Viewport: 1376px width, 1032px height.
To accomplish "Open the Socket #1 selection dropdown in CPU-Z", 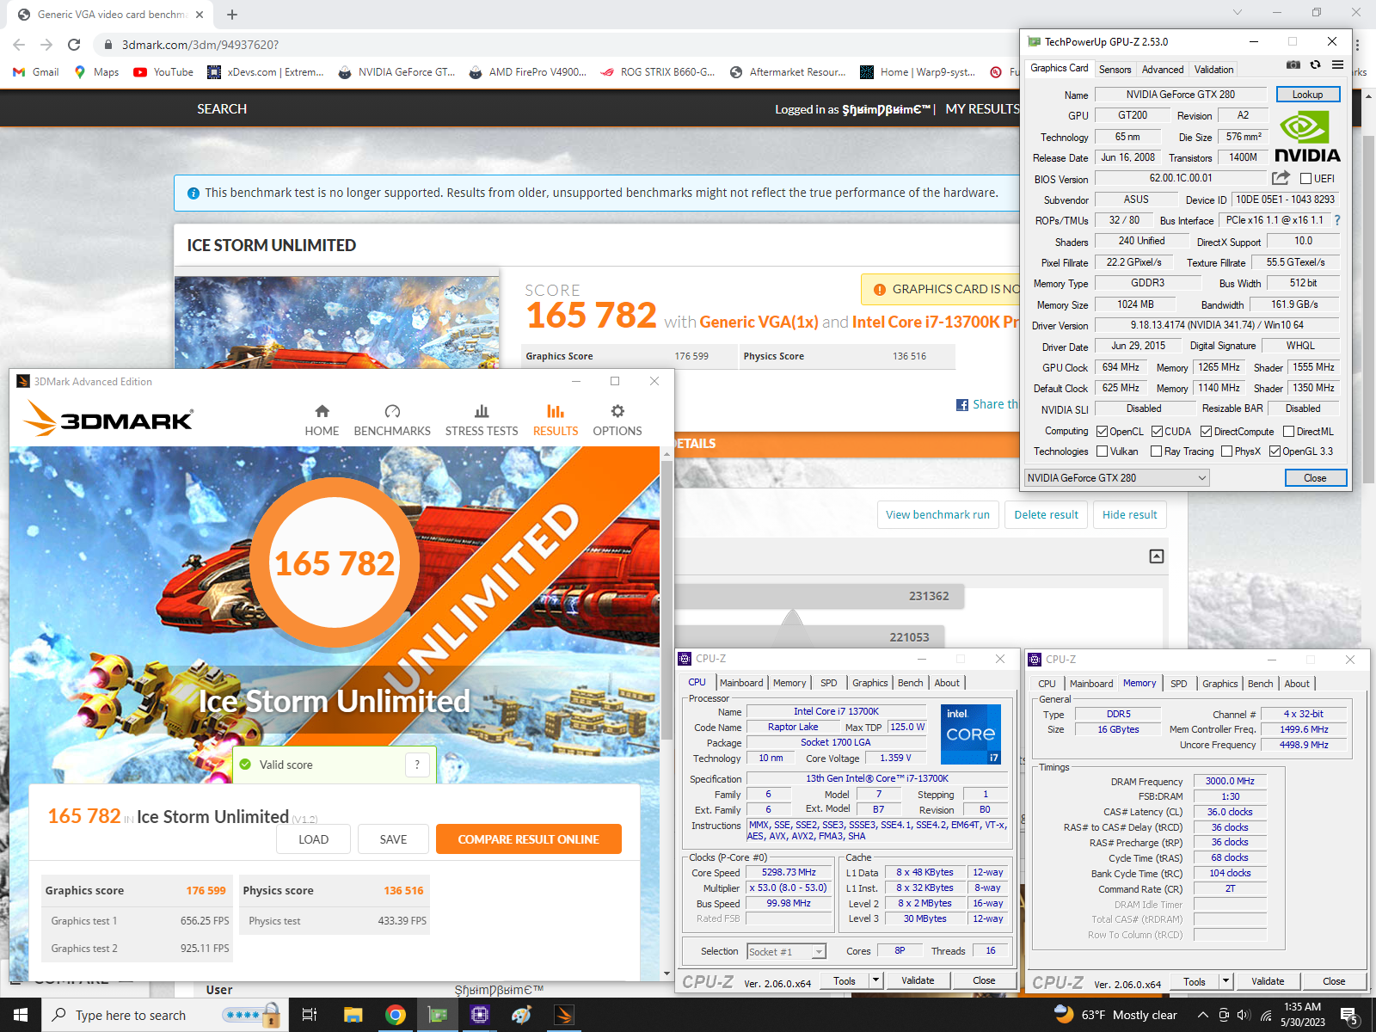I will tap(786, 951).
